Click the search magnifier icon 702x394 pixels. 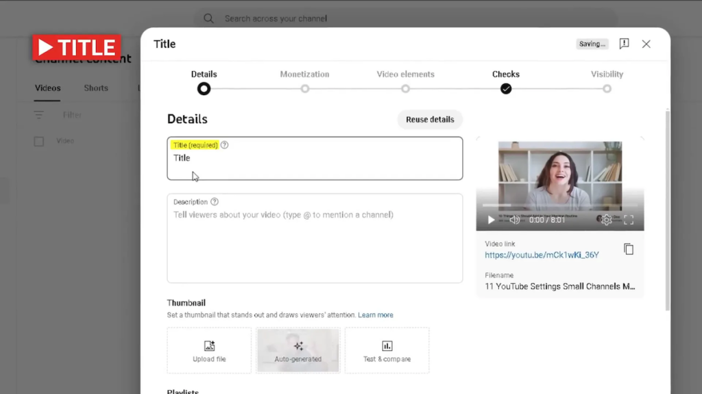coord(208,18)
